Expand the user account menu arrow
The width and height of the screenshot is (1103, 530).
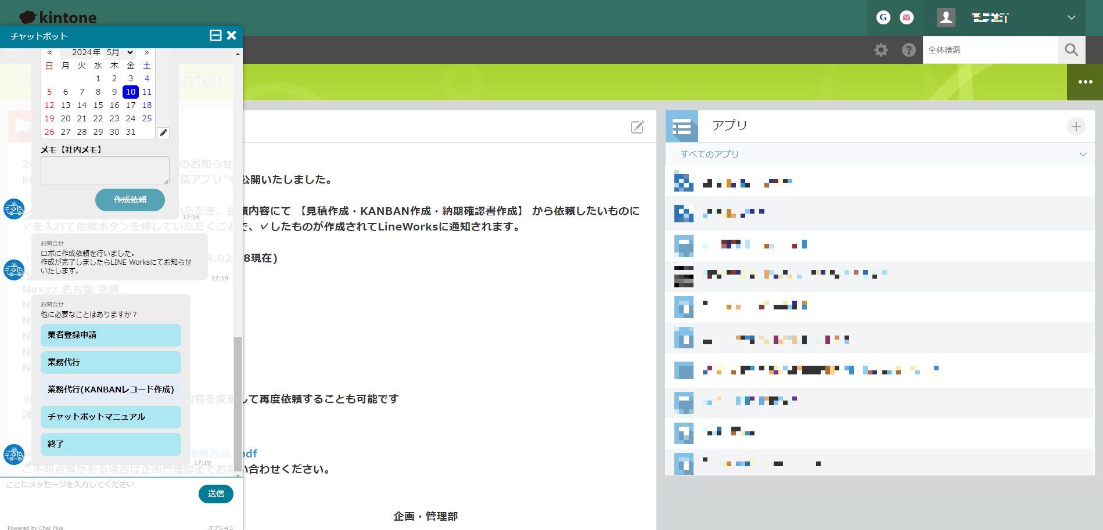[1071, 17]
